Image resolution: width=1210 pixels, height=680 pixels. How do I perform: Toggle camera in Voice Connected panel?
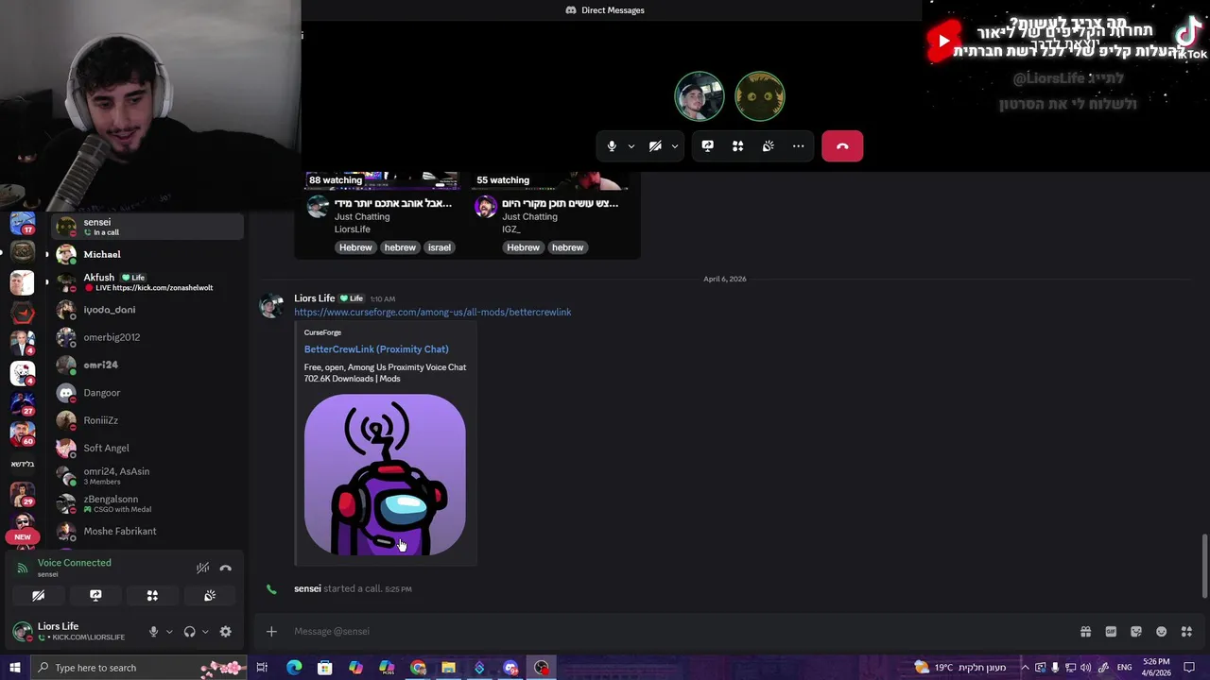coord(38,596)
